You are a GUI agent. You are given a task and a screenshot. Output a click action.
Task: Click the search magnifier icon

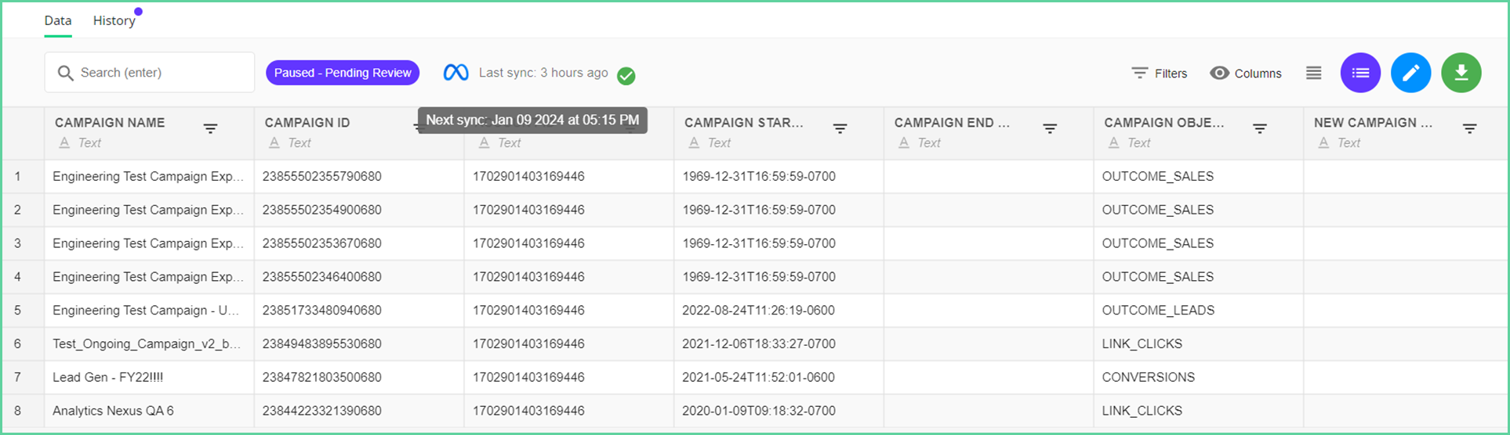pos(66,73)
